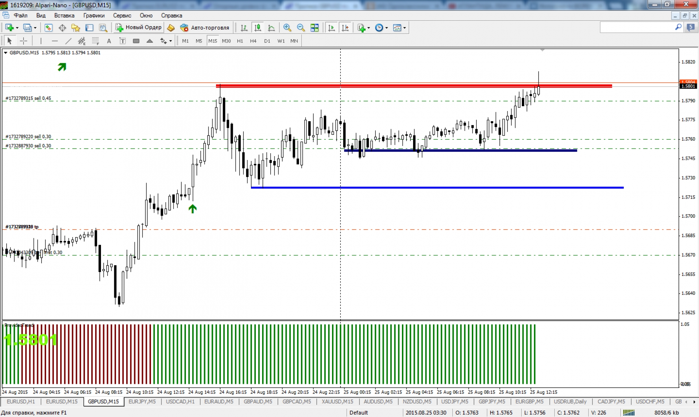The height and width of the screenshot is (417, 699).
Task: Expand the periodicity clock dropdown
Action: click(387, 28)
